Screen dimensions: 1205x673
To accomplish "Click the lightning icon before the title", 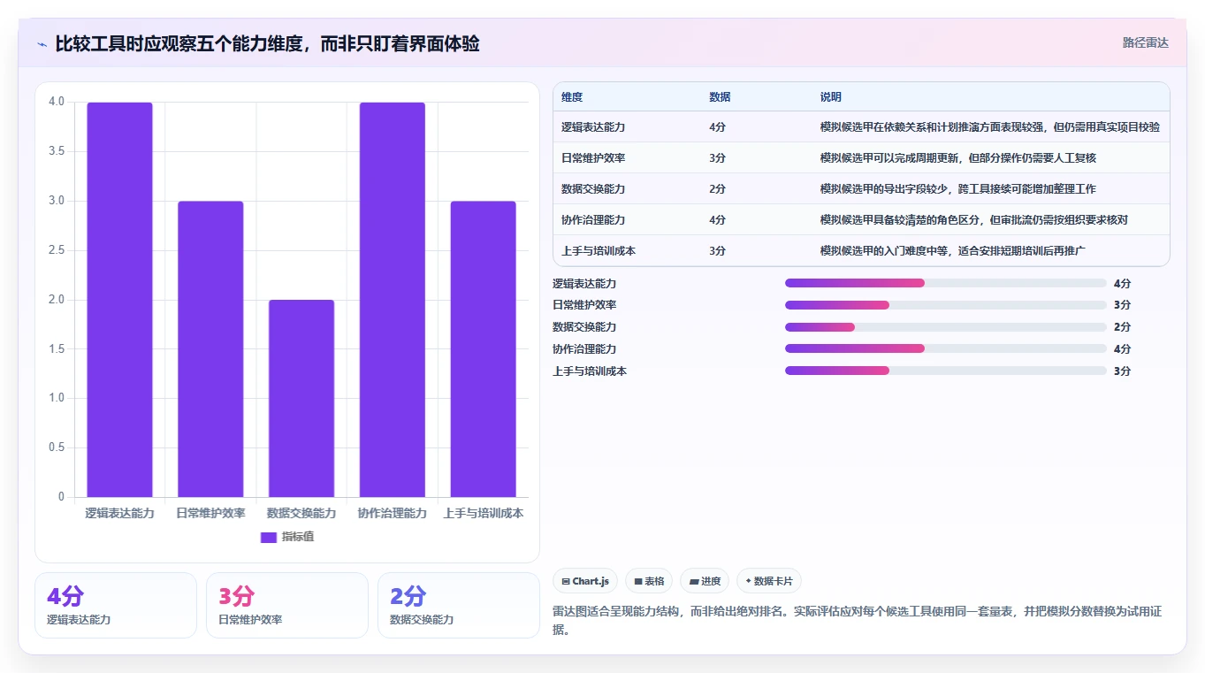I will point(42,44).
